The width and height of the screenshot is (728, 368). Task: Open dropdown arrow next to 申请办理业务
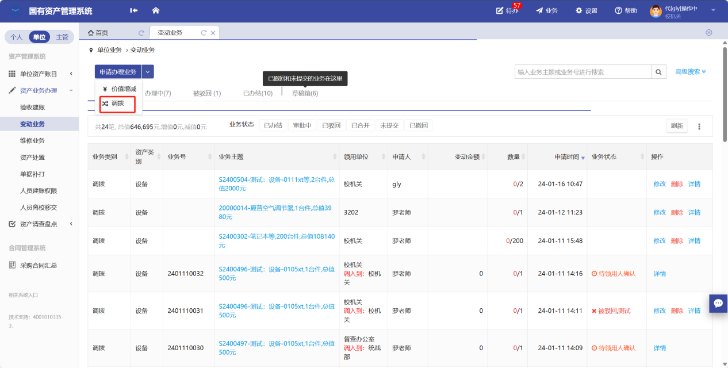(148, 72)
